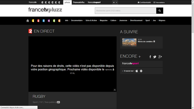Click the white channel Ô icon in top bar
Viewport: 194px width, 109px height.
[x=59, y=2]
